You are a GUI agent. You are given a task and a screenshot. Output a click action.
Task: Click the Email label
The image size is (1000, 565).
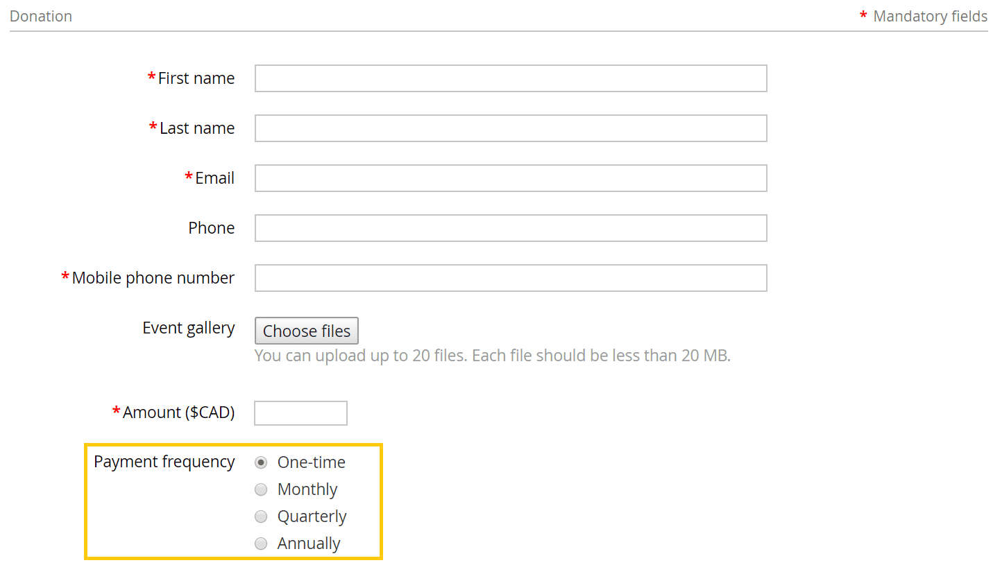(x=214, y=178)
